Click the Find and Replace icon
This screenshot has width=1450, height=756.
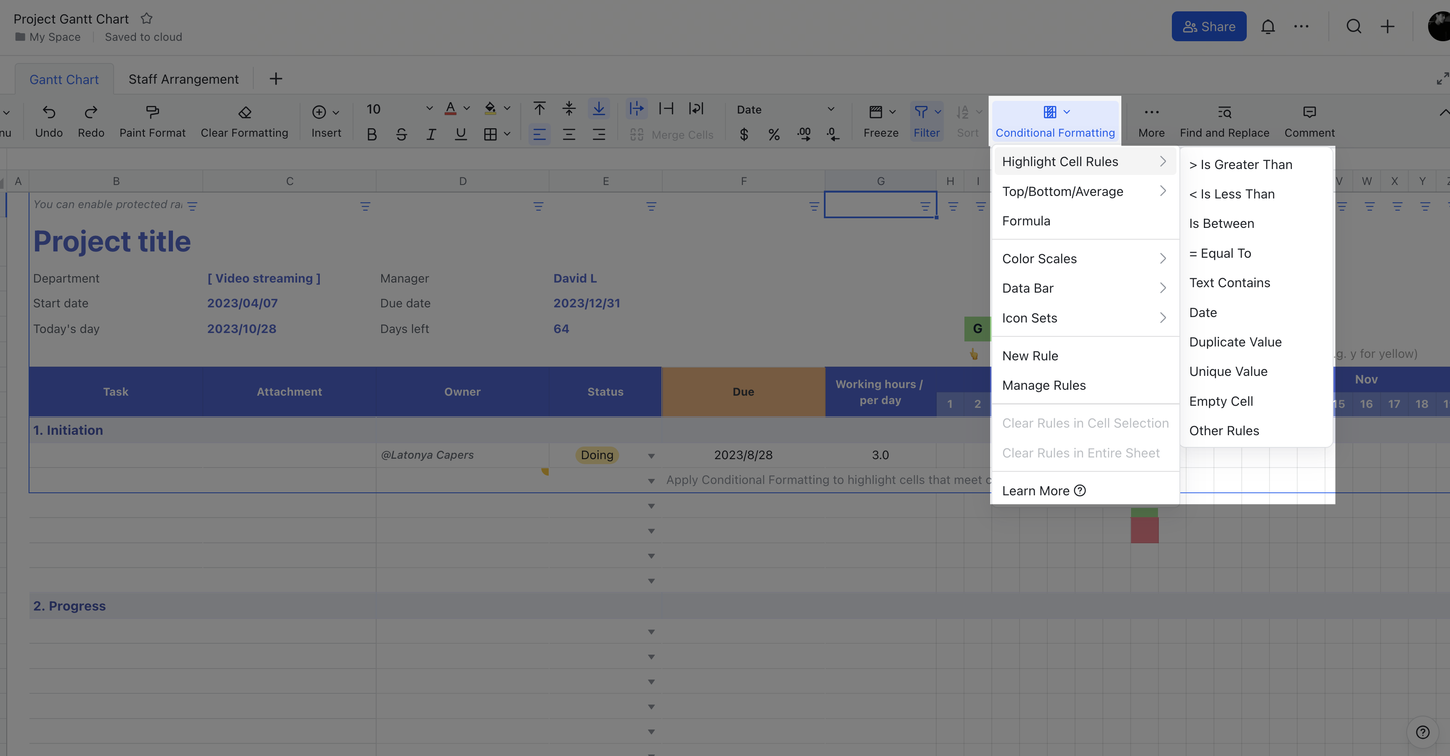1224,113
